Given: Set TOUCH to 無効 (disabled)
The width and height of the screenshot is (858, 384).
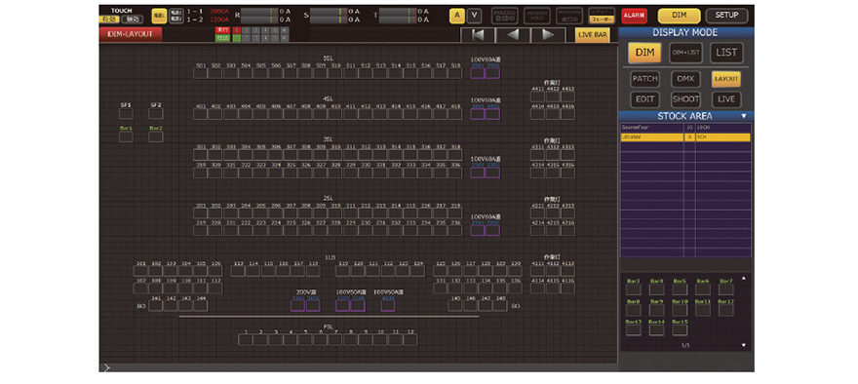Looking at the screenshot, I should [x=132, y=19].
